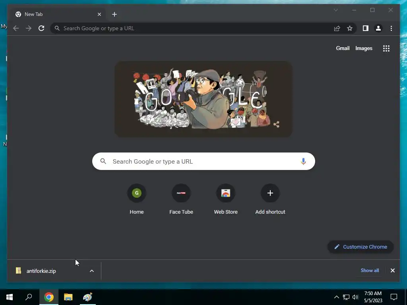Open the Web Store shortcut
This screenshot has height=305, width=407.
tap(226, 199)
